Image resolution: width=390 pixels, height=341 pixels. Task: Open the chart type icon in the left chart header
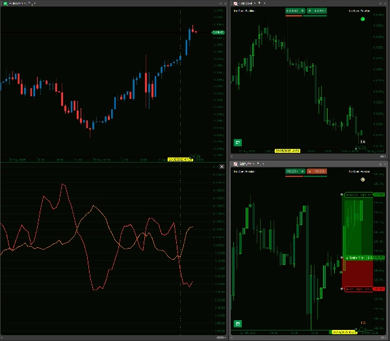[x=29, y=3]
